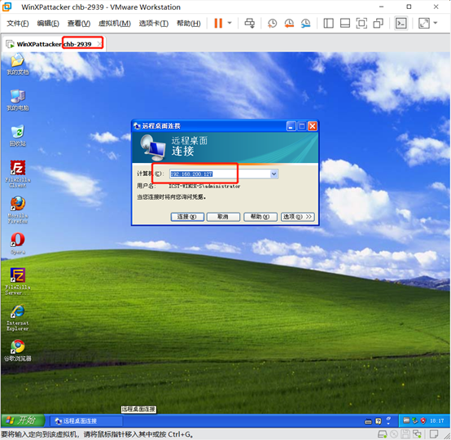Image resolution: width=451 pixels, height=440 pixels.
Task: Pause the virtual machine
Action: tap(218, 23)
